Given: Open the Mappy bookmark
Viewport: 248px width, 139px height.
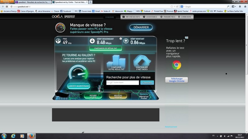Looking at the screenshot, I should (128, 11).
